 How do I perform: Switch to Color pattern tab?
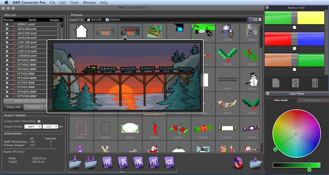coord(312,100)
